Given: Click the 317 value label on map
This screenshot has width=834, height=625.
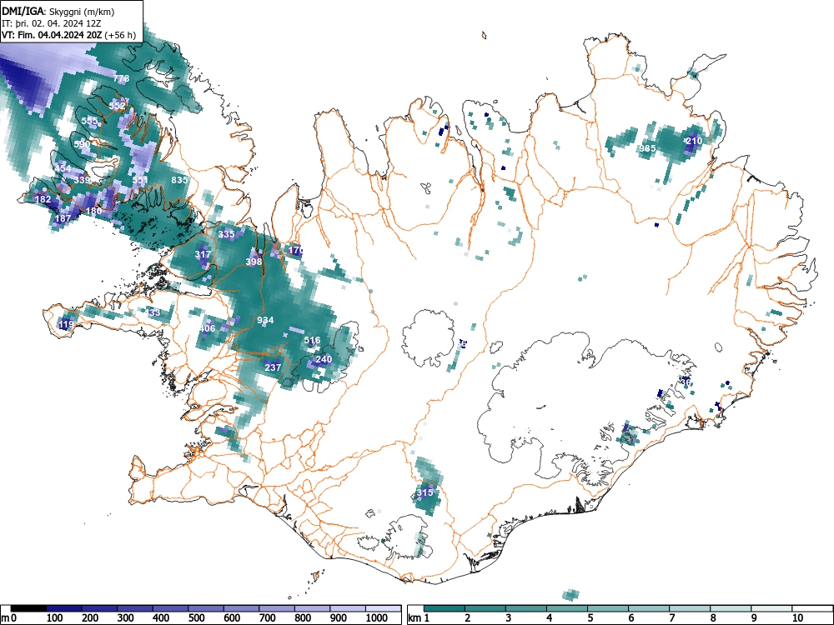Looking at the screenshot, I should (x=203, y=254).
